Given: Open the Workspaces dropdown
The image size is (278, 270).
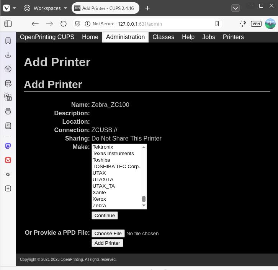Looking at the screenshot, I should coord(46,8).
